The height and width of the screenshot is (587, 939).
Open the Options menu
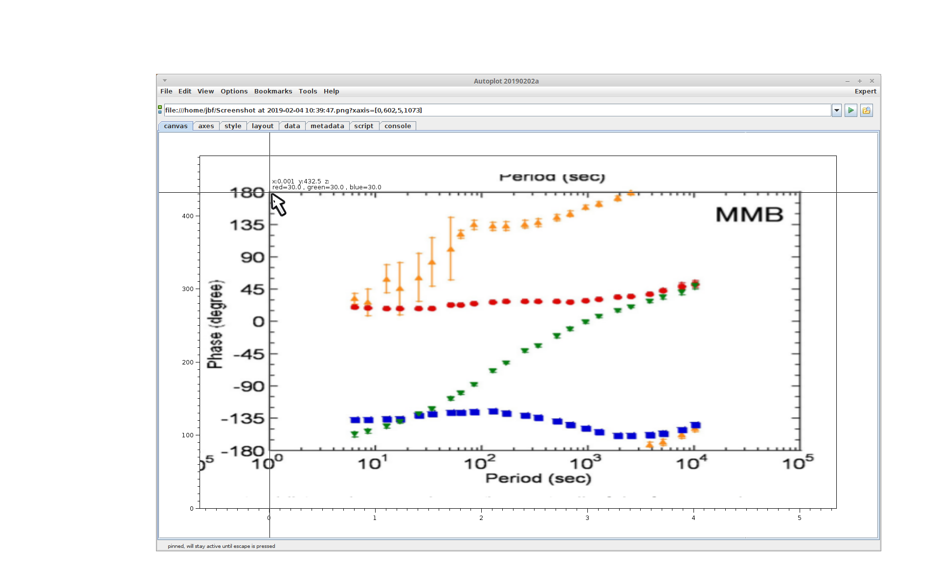coord(234,91)
